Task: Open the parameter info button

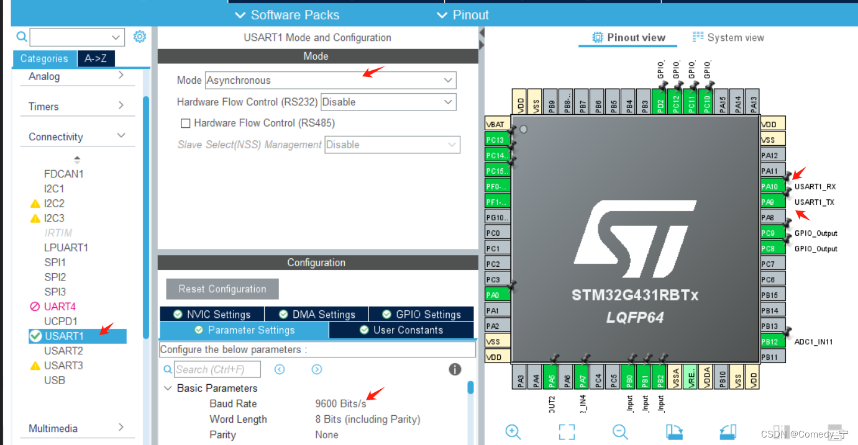Action: click(x=455, y=369)
